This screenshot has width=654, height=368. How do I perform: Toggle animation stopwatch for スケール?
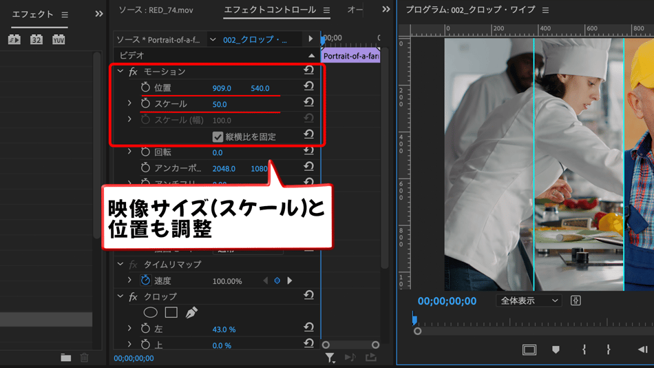145,103
